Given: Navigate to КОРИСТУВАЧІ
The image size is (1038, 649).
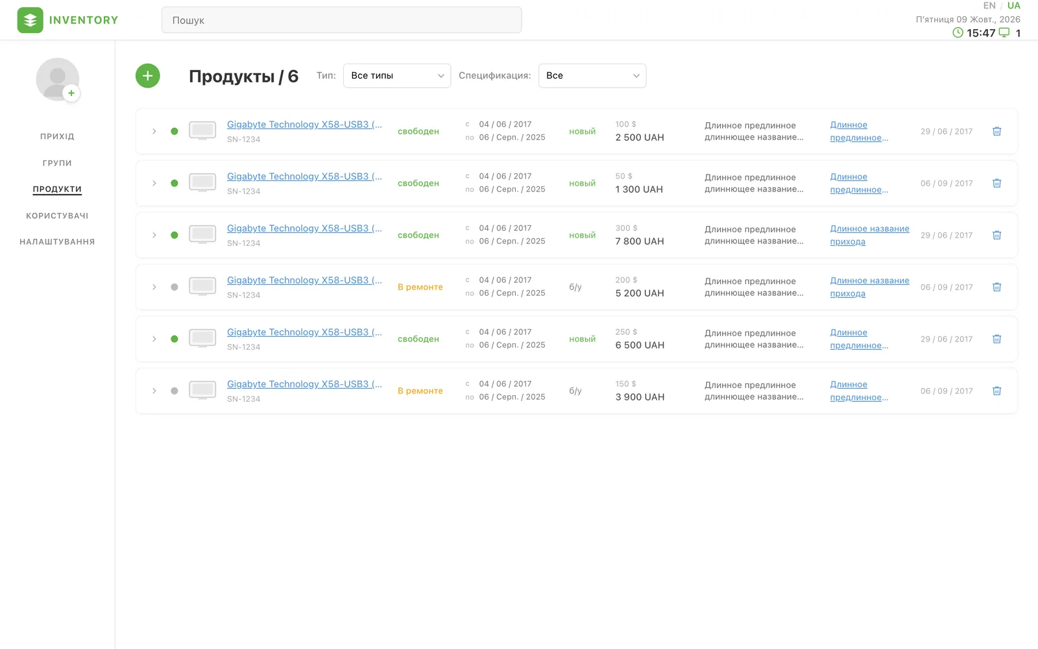Looking at the screenshot, I should tap(57, 215).
